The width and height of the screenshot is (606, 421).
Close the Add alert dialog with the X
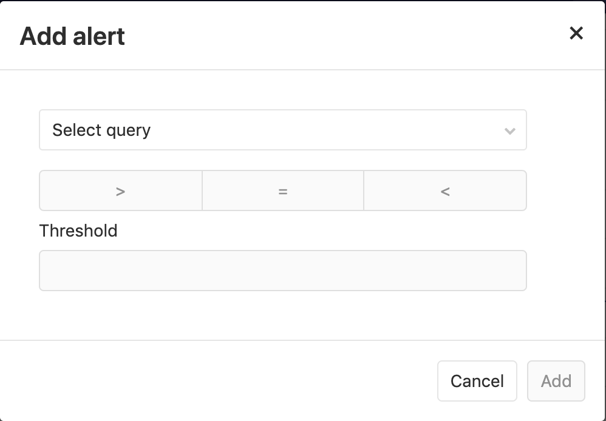click(576, 33)
